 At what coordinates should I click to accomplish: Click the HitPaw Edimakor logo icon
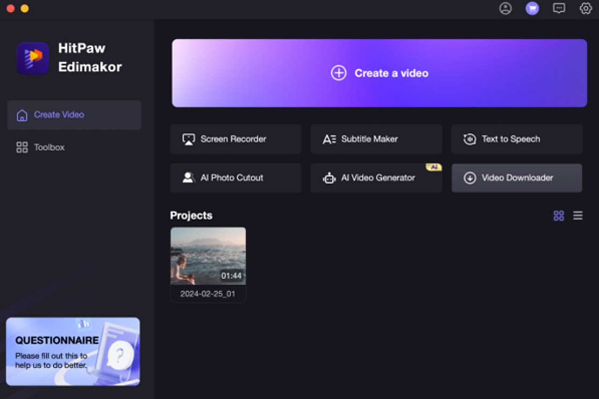33,58
